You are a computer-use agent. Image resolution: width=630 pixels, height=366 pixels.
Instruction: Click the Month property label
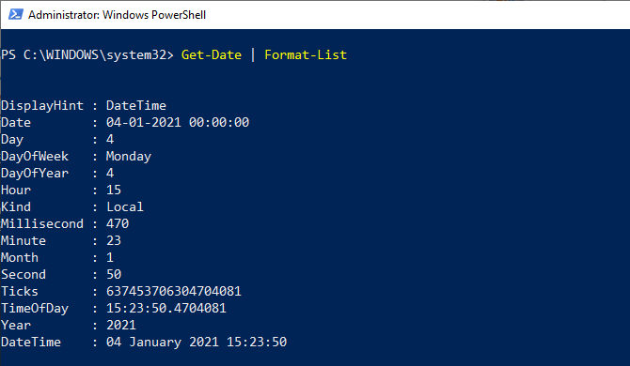[x=20, y=257]
